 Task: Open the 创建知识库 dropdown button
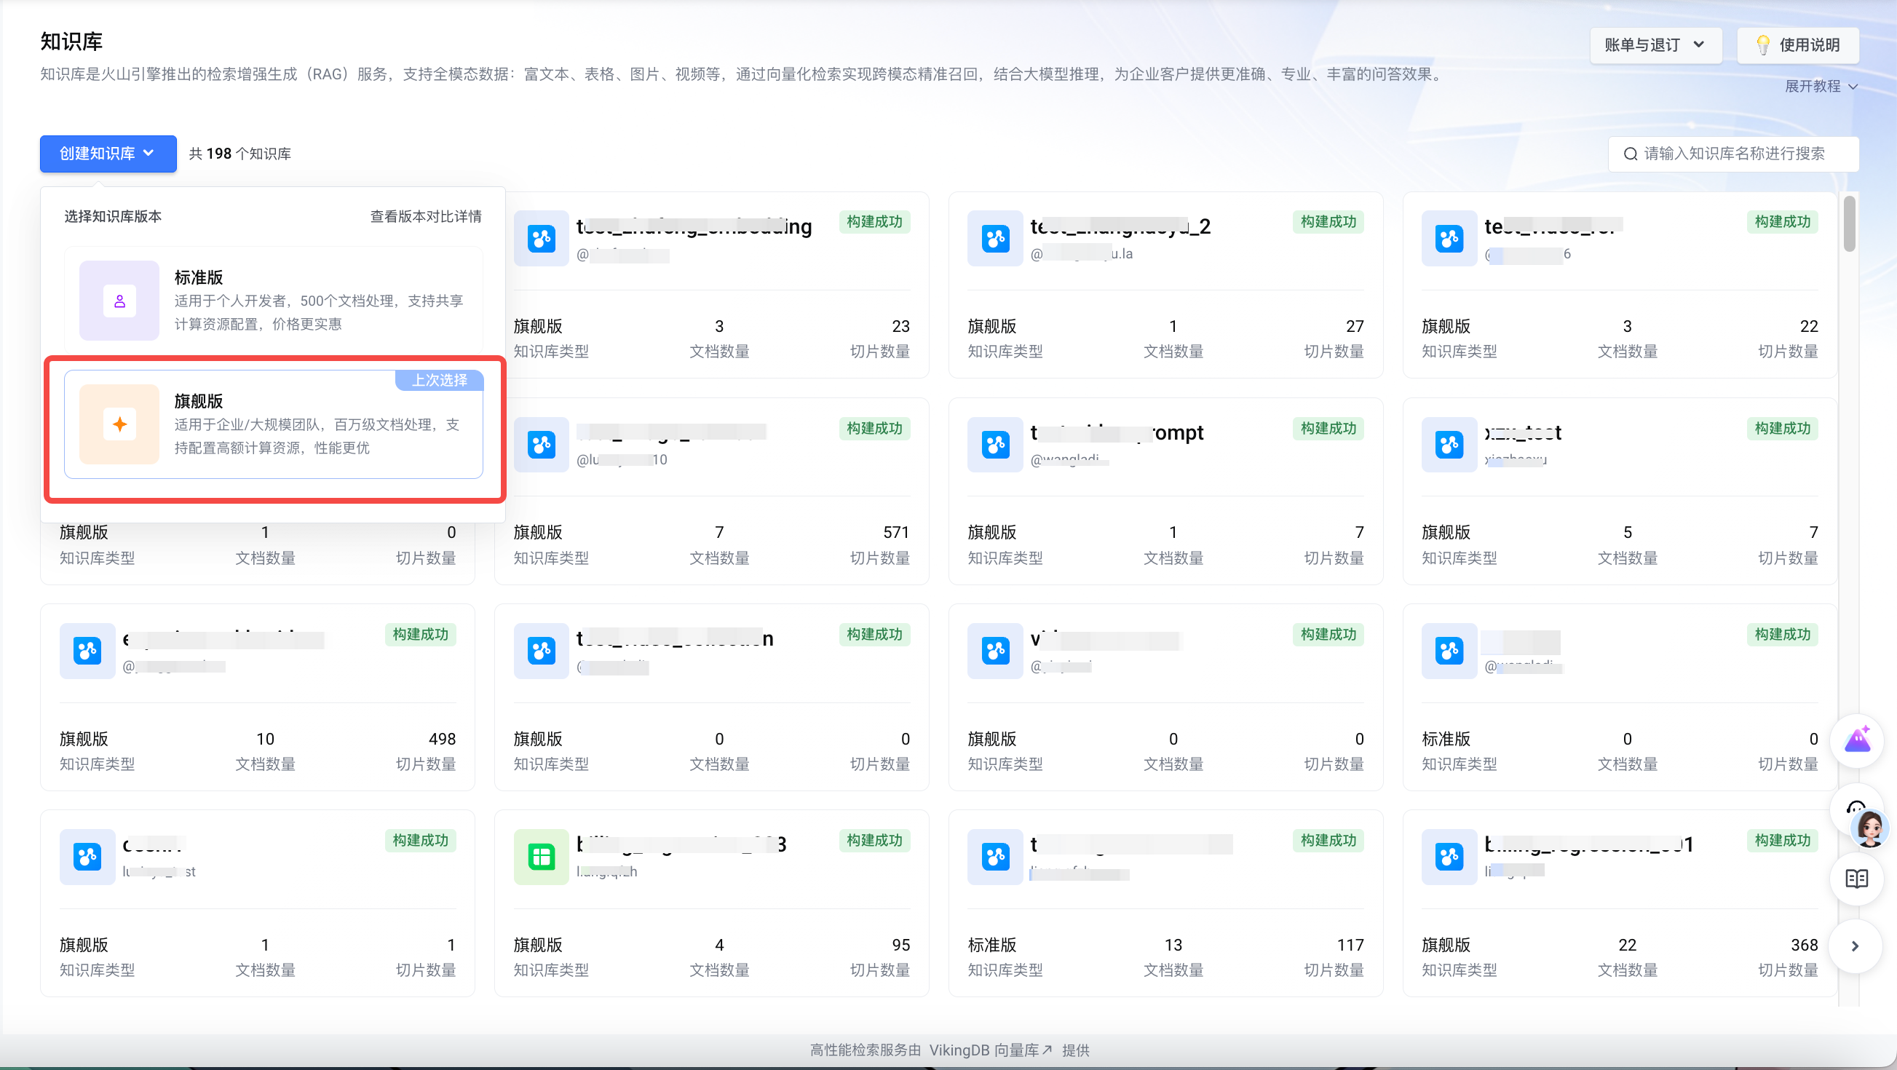(x=108, y=154)
